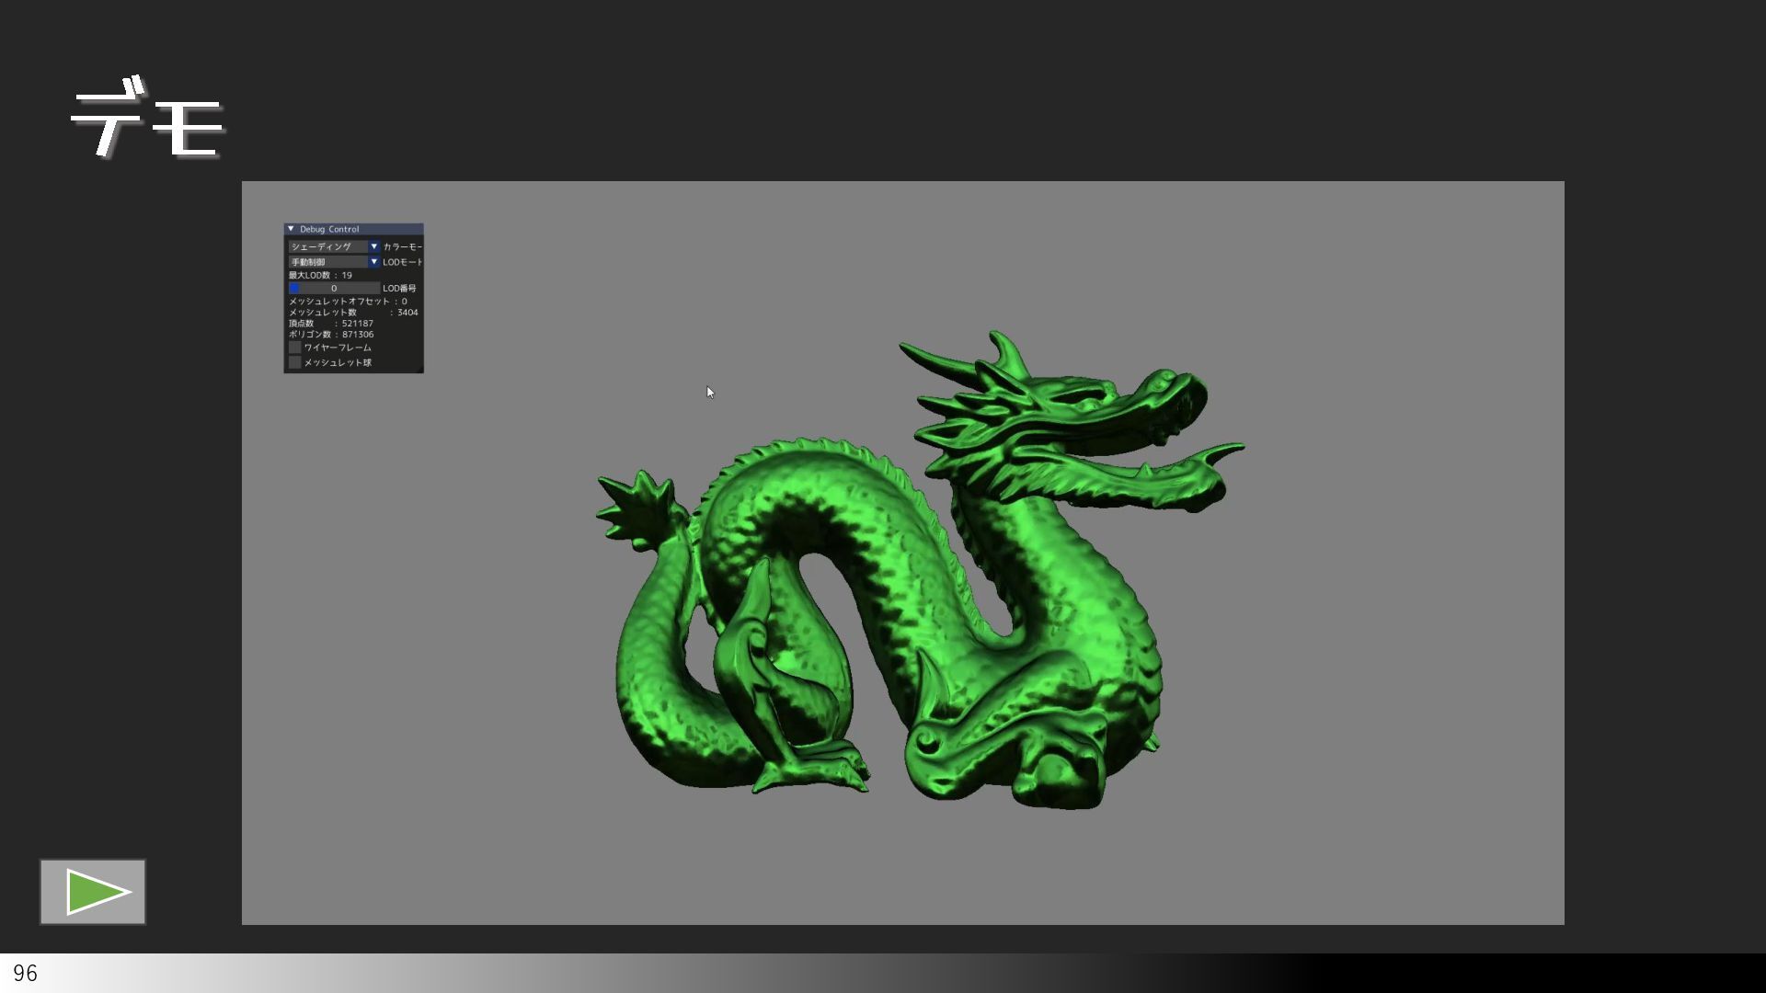Click the メッシュレットオフセット : 0 text

(348, 301)
